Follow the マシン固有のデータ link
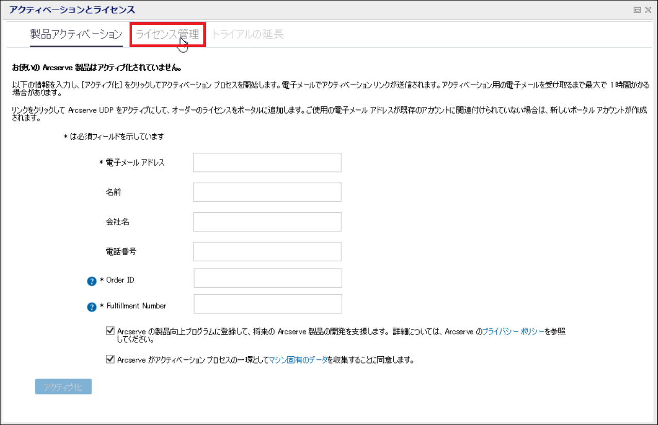Viewport: 658px width, 425px height. click(298, 360)
